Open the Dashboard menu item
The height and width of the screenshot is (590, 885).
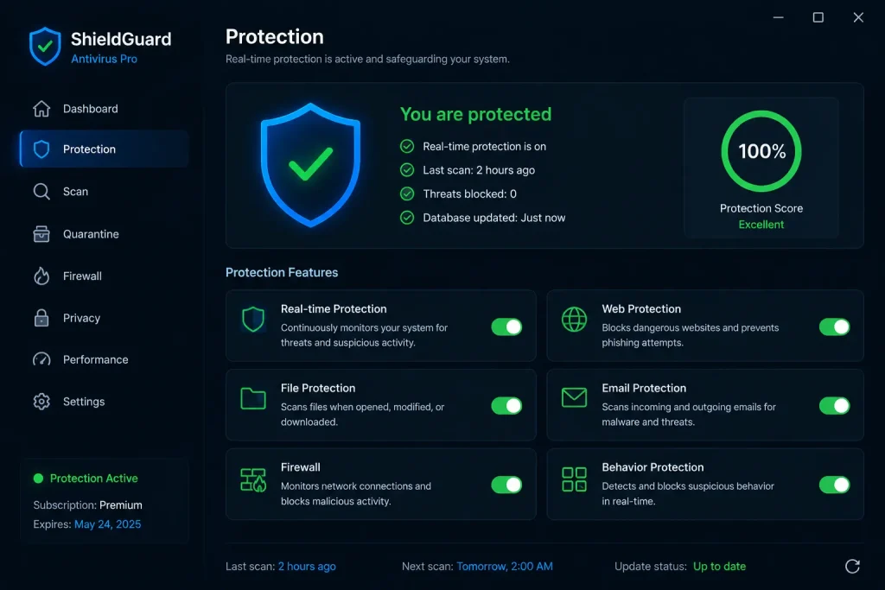click(x=104, y=108)
